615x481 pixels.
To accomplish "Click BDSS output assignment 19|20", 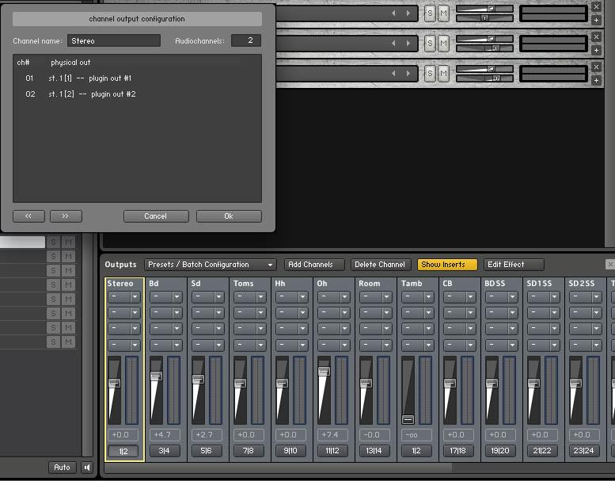I will [x=500, y=451].
